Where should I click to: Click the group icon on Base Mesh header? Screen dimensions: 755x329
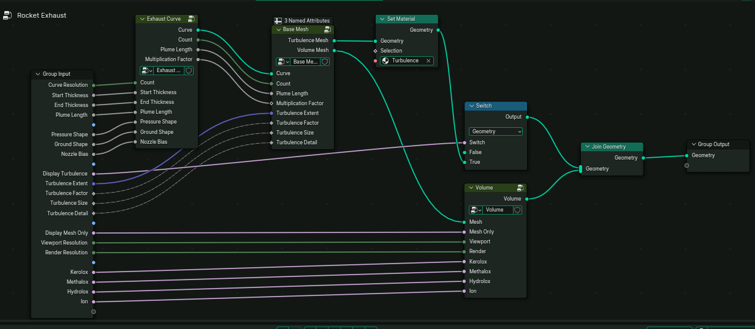point(328,29)
